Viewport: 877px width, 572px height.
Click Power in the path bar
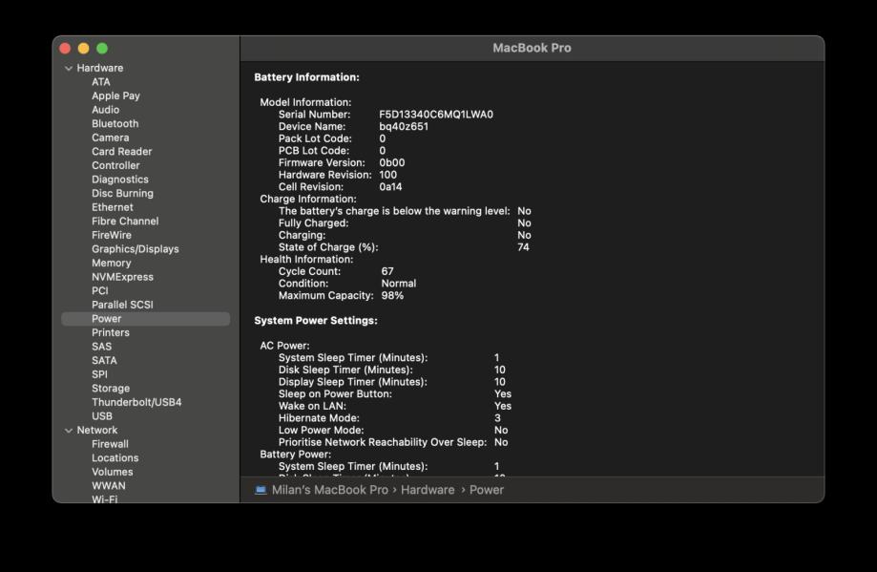[486, 490]
